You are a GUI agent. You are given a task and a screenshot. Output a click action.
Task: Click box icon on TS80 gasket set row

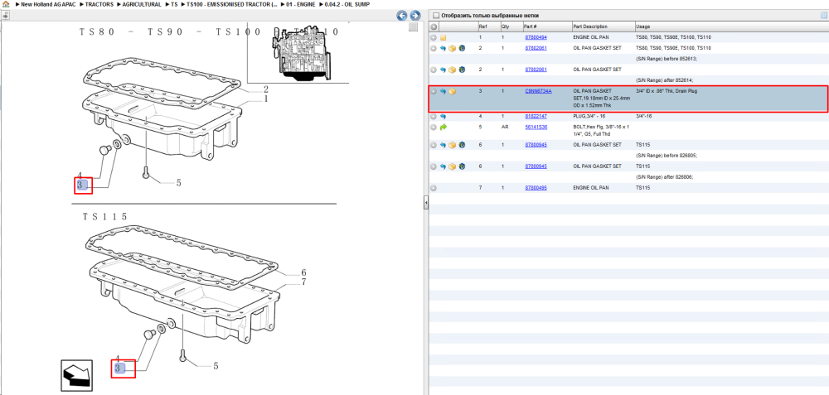click(452, 48)
